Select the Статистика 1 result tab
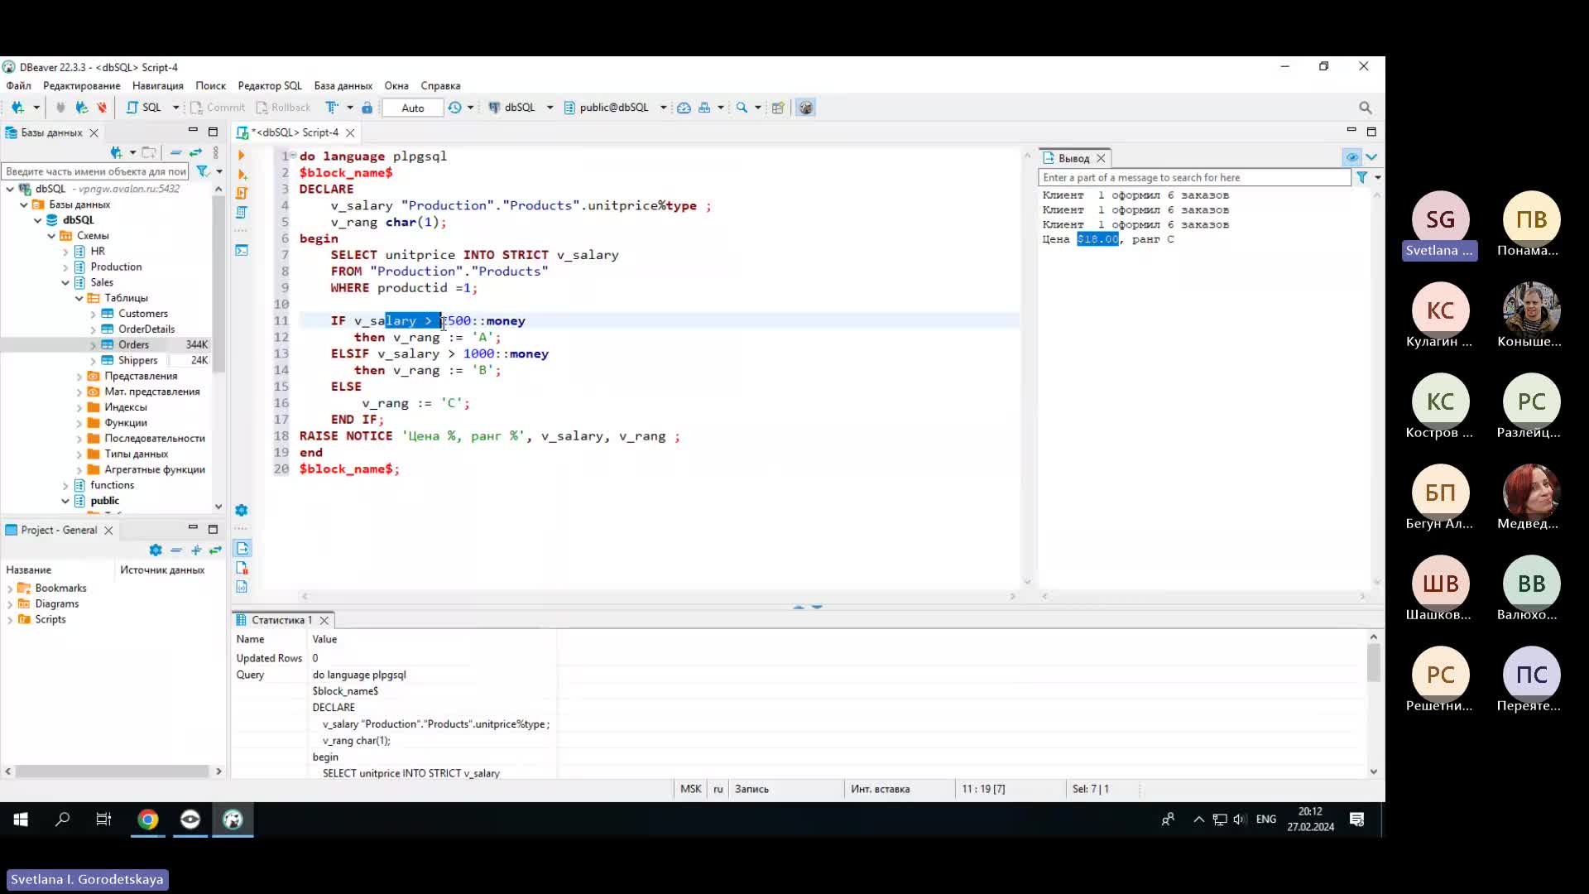Viewport: 1589px width, 894px height. point(281,620)
